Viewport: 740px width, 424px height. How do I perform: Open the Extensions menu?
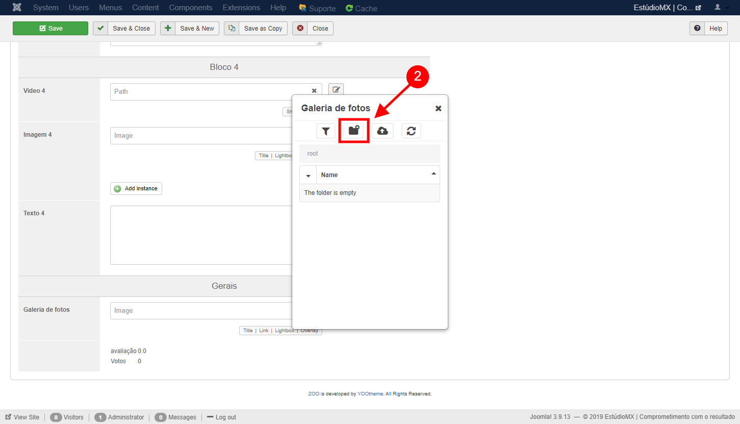click(241, 8)
